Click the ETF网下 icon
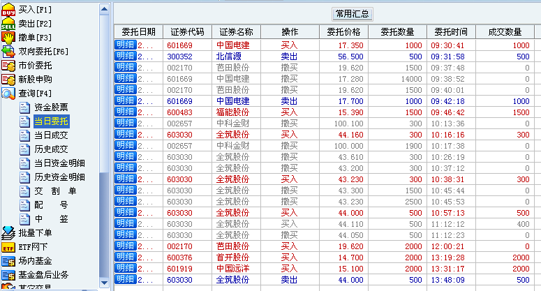 [x=8, y=247]
